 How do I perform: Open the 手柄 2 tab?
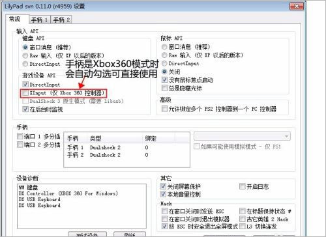pyautogui.click(x=61, y=20)
